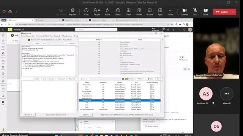Reset Measure Killer from menu
The width and height of the screenshot is (243, 136).
[28, 36]
